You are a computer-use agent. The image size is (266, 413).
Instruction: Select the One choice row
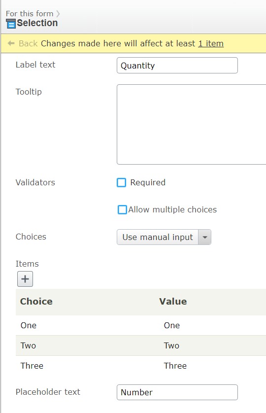tap(141, 325)
